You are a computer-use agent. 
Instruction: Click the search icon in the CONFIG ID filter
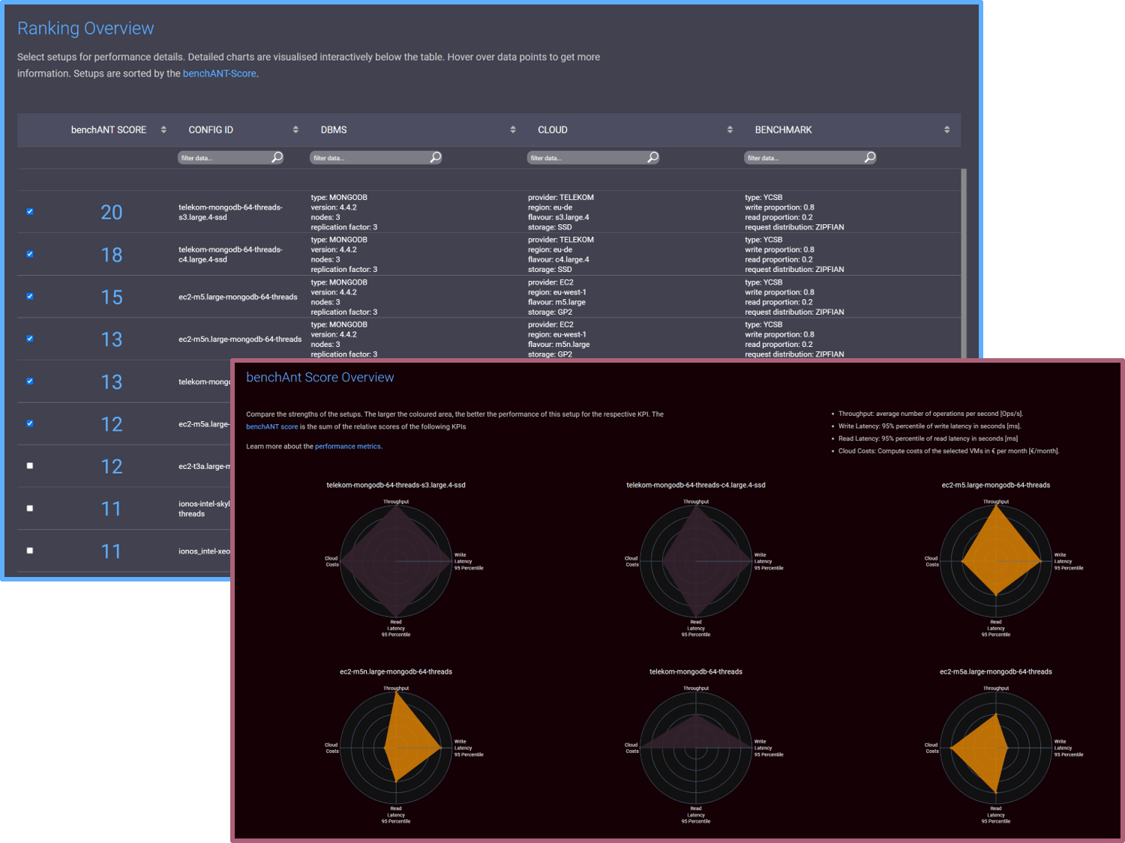[x=277, y=157]
